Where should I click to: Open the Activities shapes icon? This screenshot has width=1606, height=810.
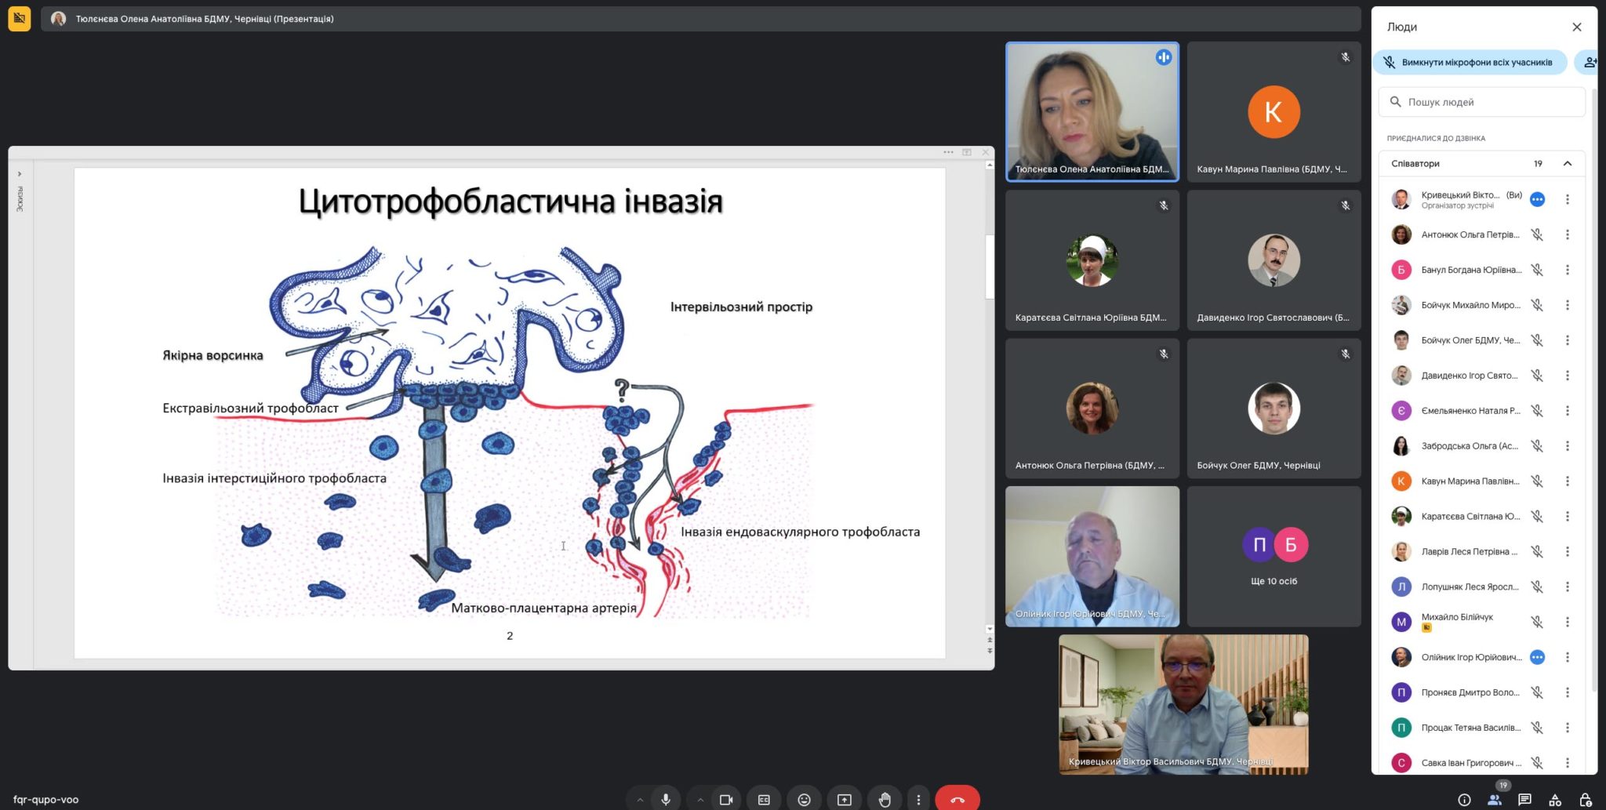coord(1554,800)
